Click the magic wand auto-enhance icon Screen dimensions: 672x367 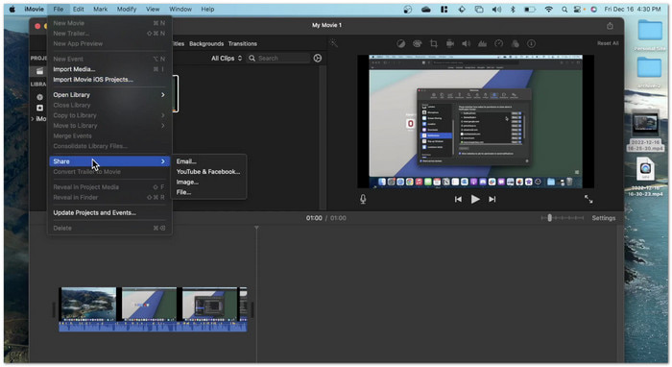pos(333,43)
